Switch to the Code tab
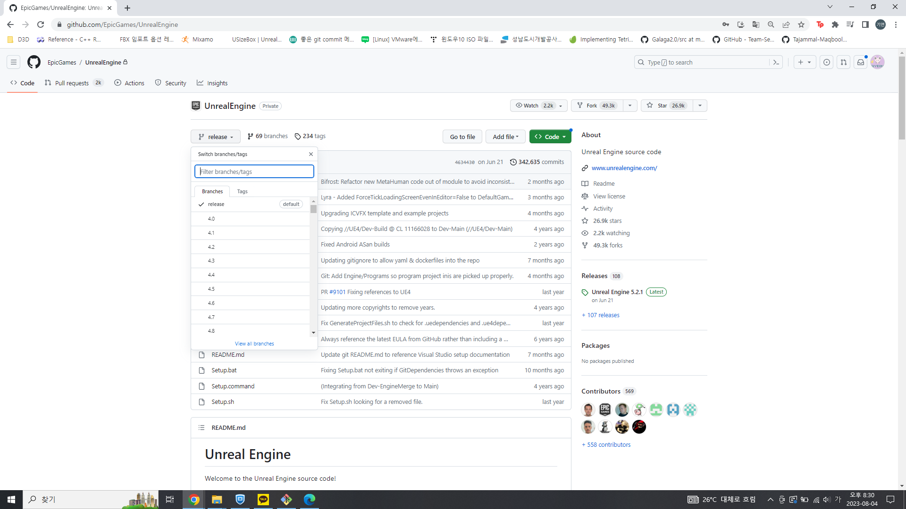 click(22, 83)
